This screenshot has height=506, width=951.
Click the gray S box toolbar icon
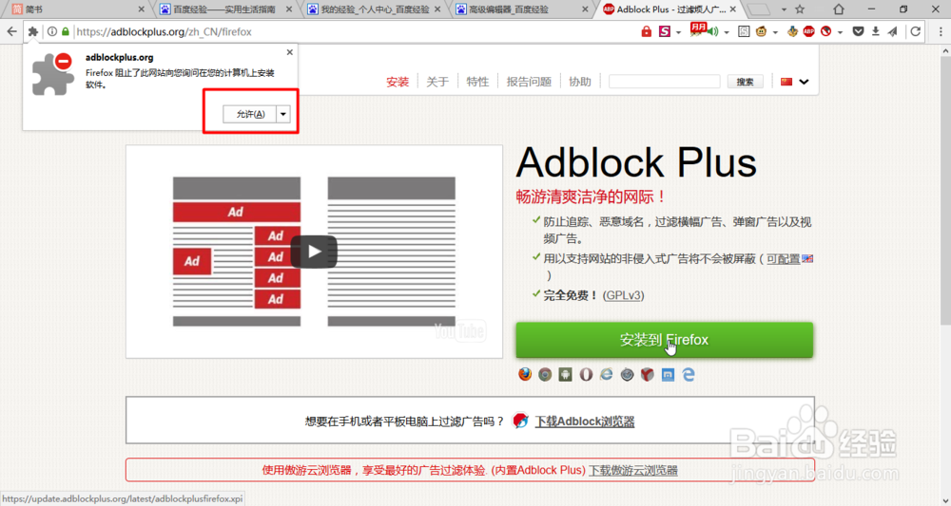pyautogui.click(x=744, y=31)
